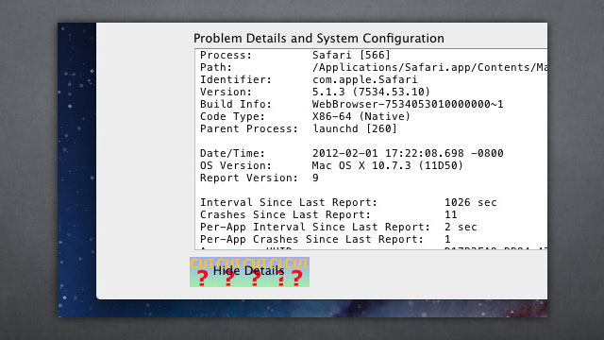Viewport: 604px width, 340px height.
Task: Click the Hide Details button
Action: 249,272
